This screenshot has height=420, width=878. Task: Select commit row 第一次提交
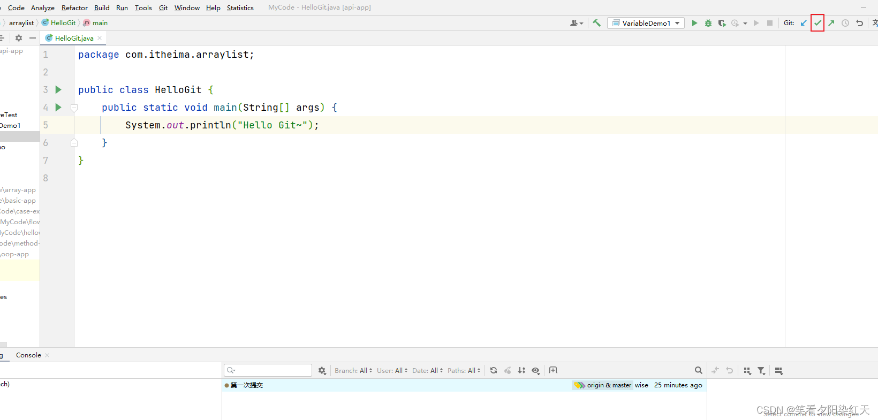(x=464, y=385)
